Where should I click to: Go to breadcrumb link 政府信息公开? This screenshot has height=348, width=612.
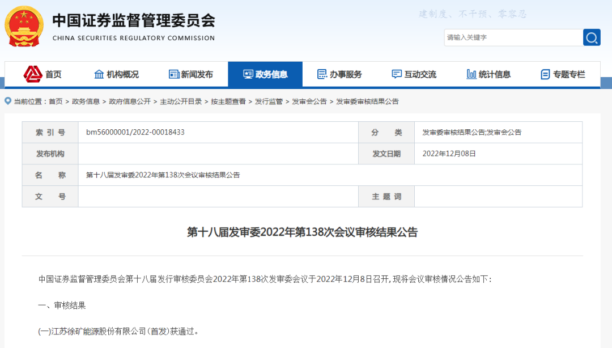click(130, 101)
